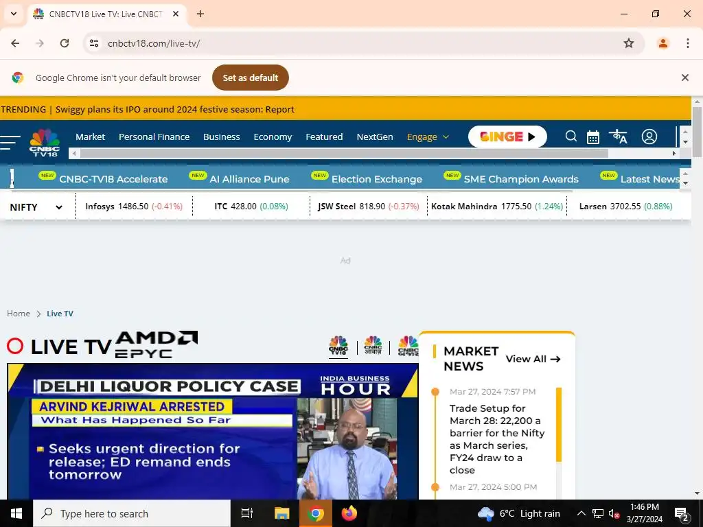Viewport: 703px width, 527px height.
Task: Open the search magnifier icon in header
Action: tap(571, 137)
